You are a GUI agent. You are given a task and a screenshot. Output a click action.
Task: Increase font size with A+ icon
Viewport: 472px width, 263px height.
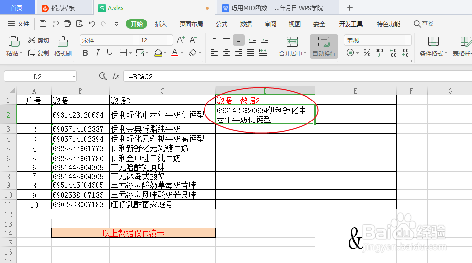pyautogui.click(x=180, y=40)
